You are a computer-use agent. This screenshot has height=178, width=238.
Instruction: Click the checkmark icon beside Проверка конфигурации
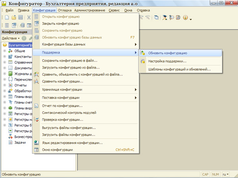(x=36, y=119)
